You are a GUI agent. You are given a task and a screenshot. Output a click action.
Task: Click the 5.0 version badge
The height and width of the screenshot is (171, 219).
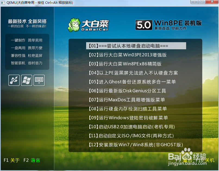144,25
